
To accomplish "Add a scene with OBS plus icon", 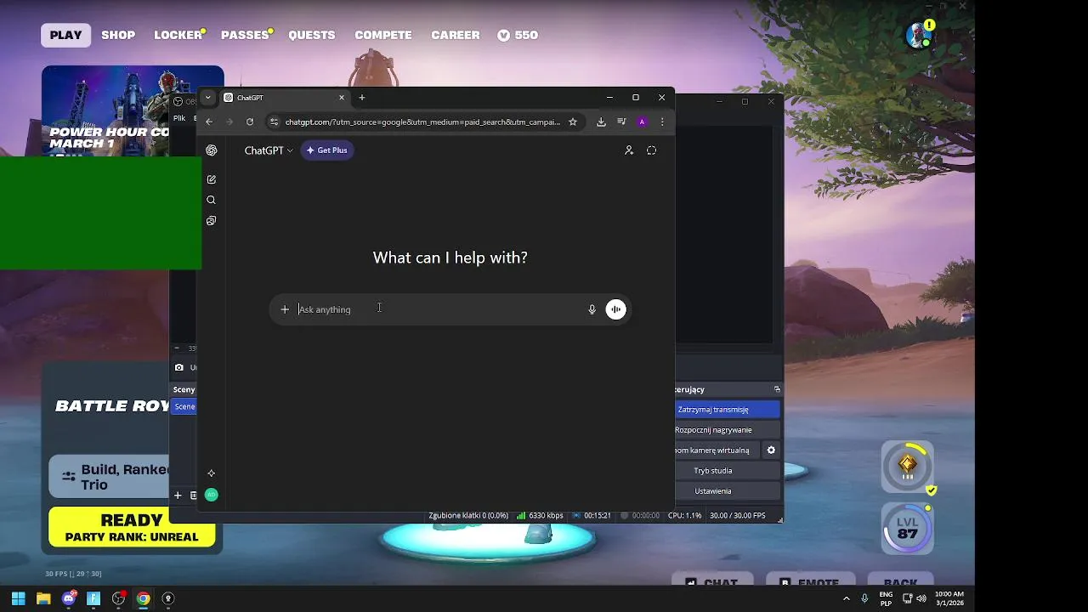I will tap(178, 495).
